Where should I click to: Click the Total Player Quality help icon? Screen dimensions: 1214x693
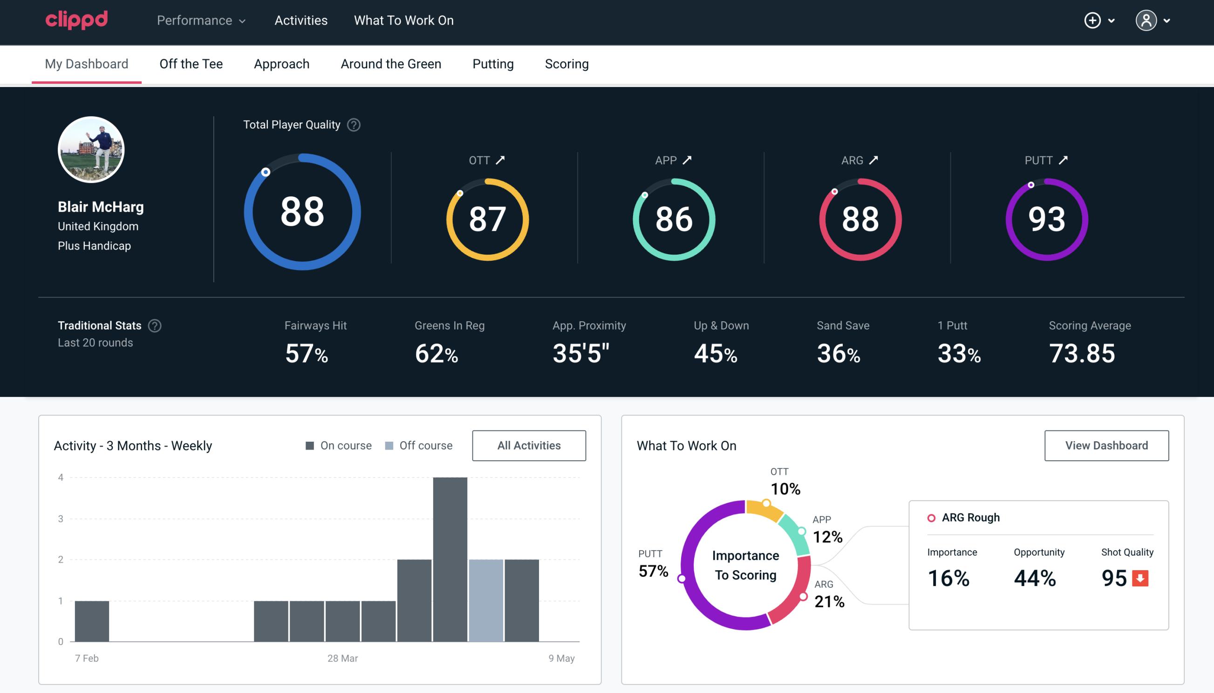coord(353,125)
